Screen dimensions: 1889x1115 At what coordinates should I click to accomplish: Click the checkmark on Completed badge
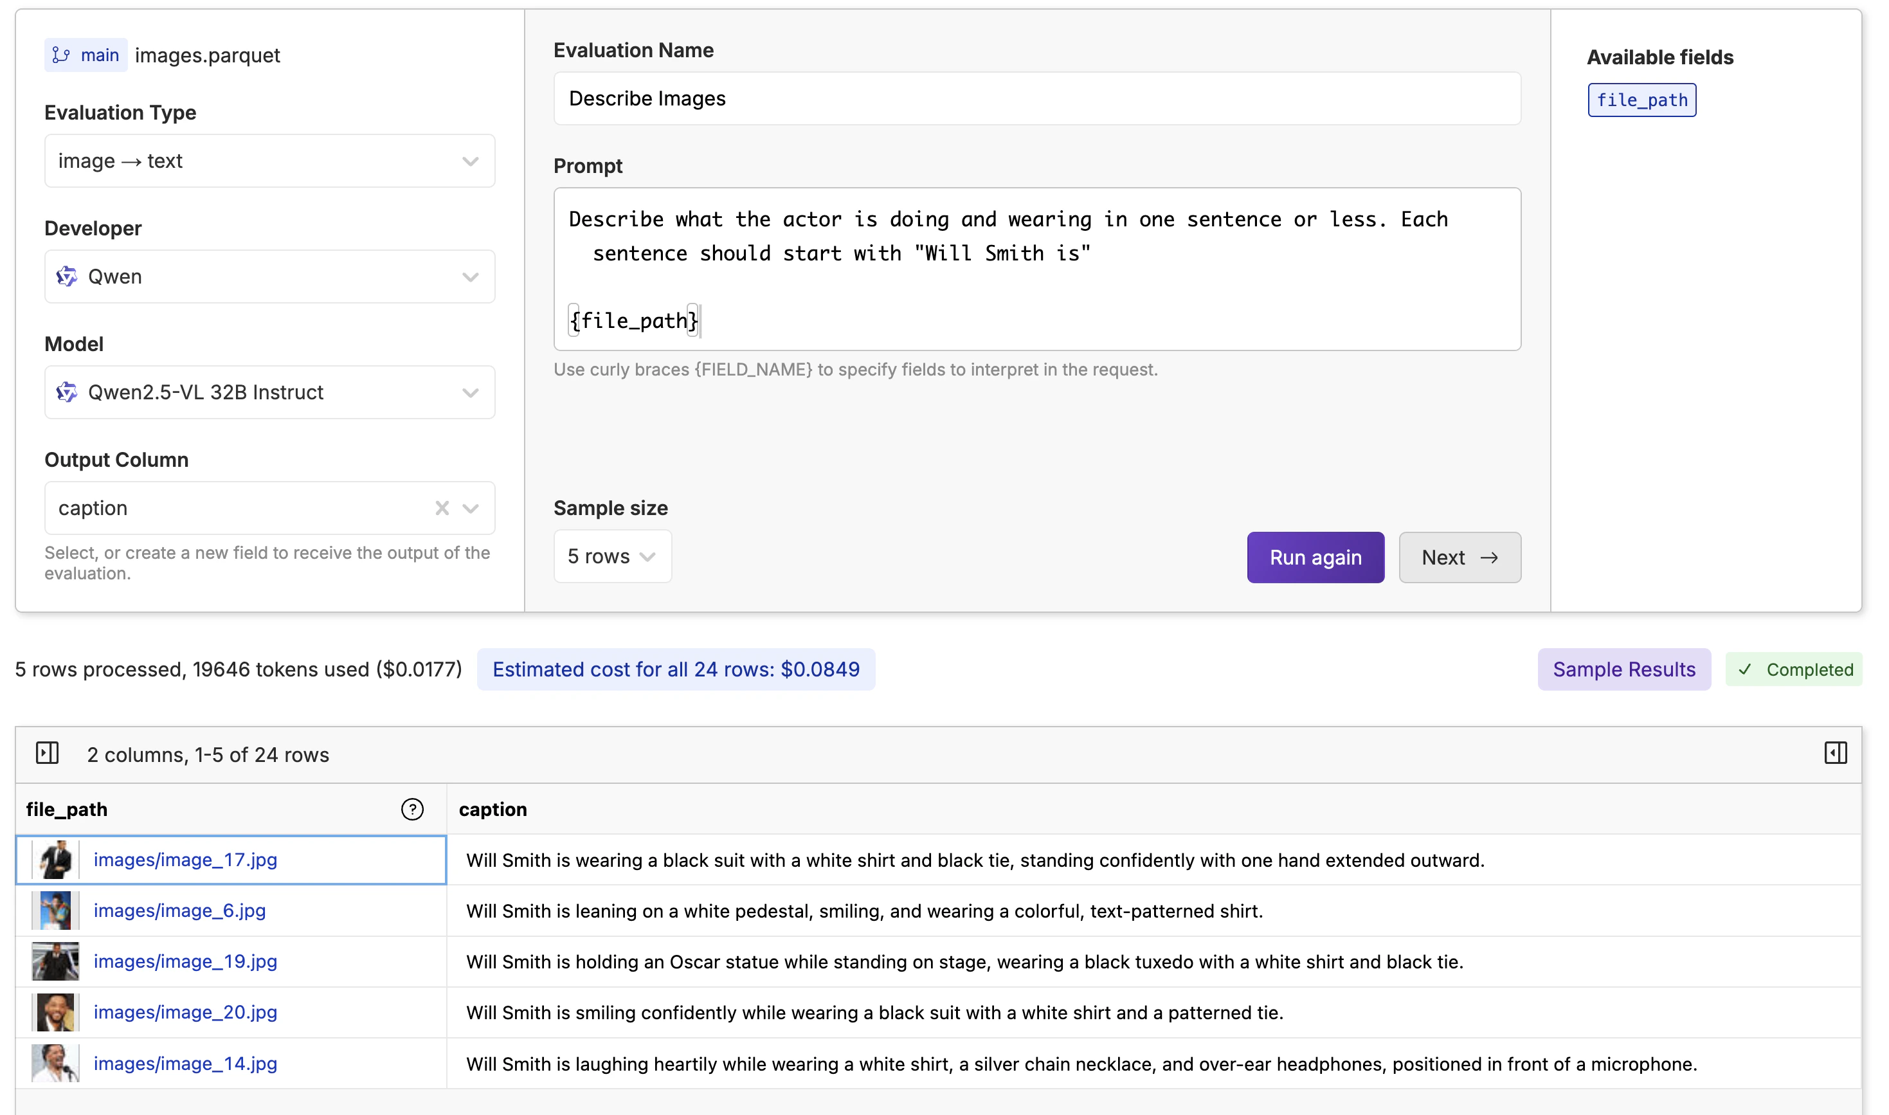click(x=1745, y=669)
